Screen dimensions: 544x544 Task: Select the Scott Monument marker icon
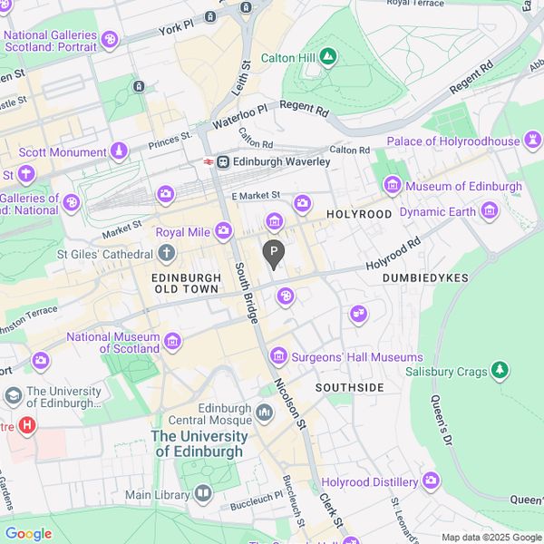(x=119, y=151)
